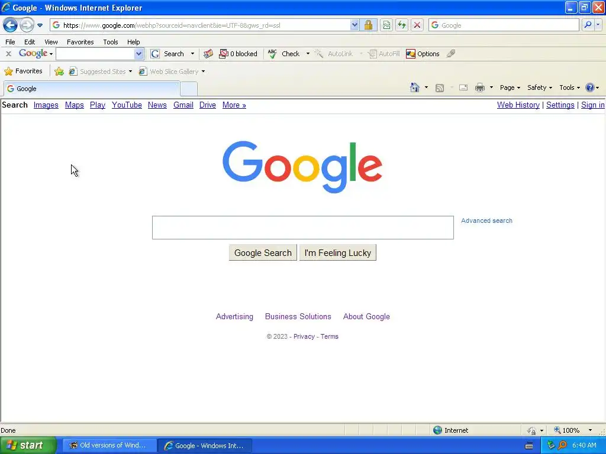
Task: Click the Print icon
Action: (x=479, y=87)
